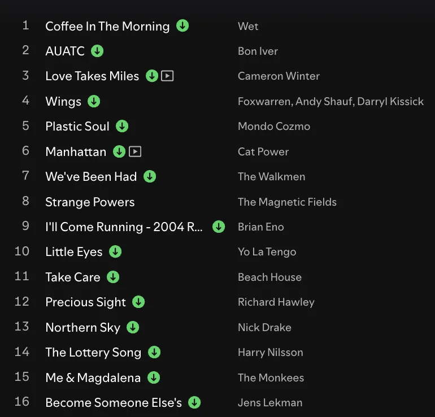The width and height of the screenshot is (435, 417).
Task: Click downloaded icon beside Plastic Soul
Action: point(122,126)
